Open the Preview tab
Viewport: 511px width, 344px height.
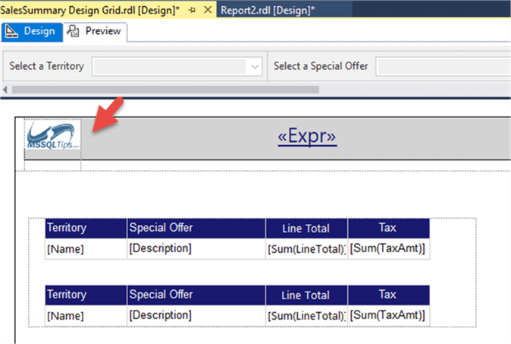coord(95,32)
